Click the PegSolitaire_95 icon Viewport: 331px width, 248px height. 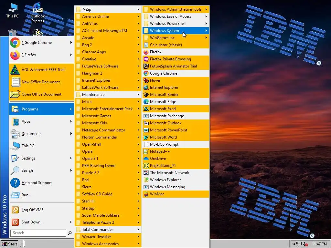click(146, 166)
